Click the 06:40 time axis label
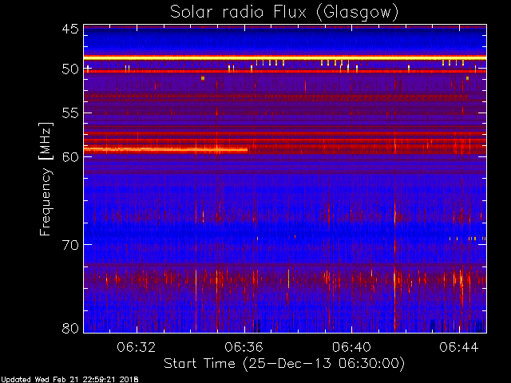The width and height of the screenshot is (511, 383). click(351, 347)
